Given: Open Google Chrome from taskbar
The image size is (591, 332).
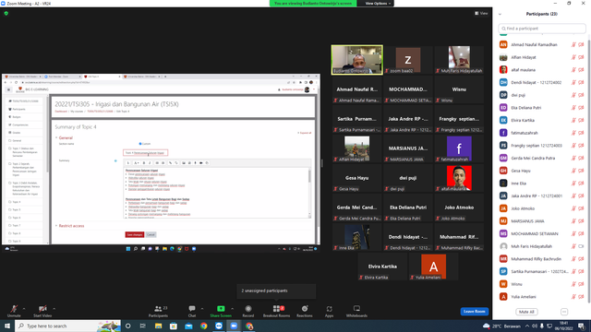Looking at the screenshot, I should pyautogui.click(x=203, y=326).
